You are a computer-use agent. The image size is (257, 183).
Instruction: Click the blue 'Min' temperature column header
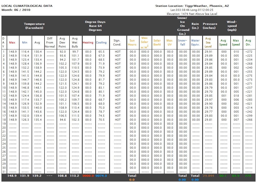click(x=25, y=42)
